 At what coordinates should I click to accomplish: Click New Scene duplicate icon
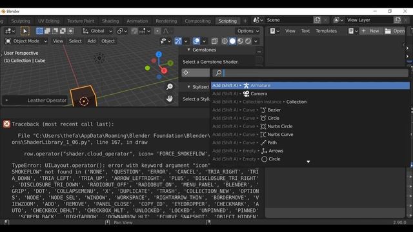point(317,20)
